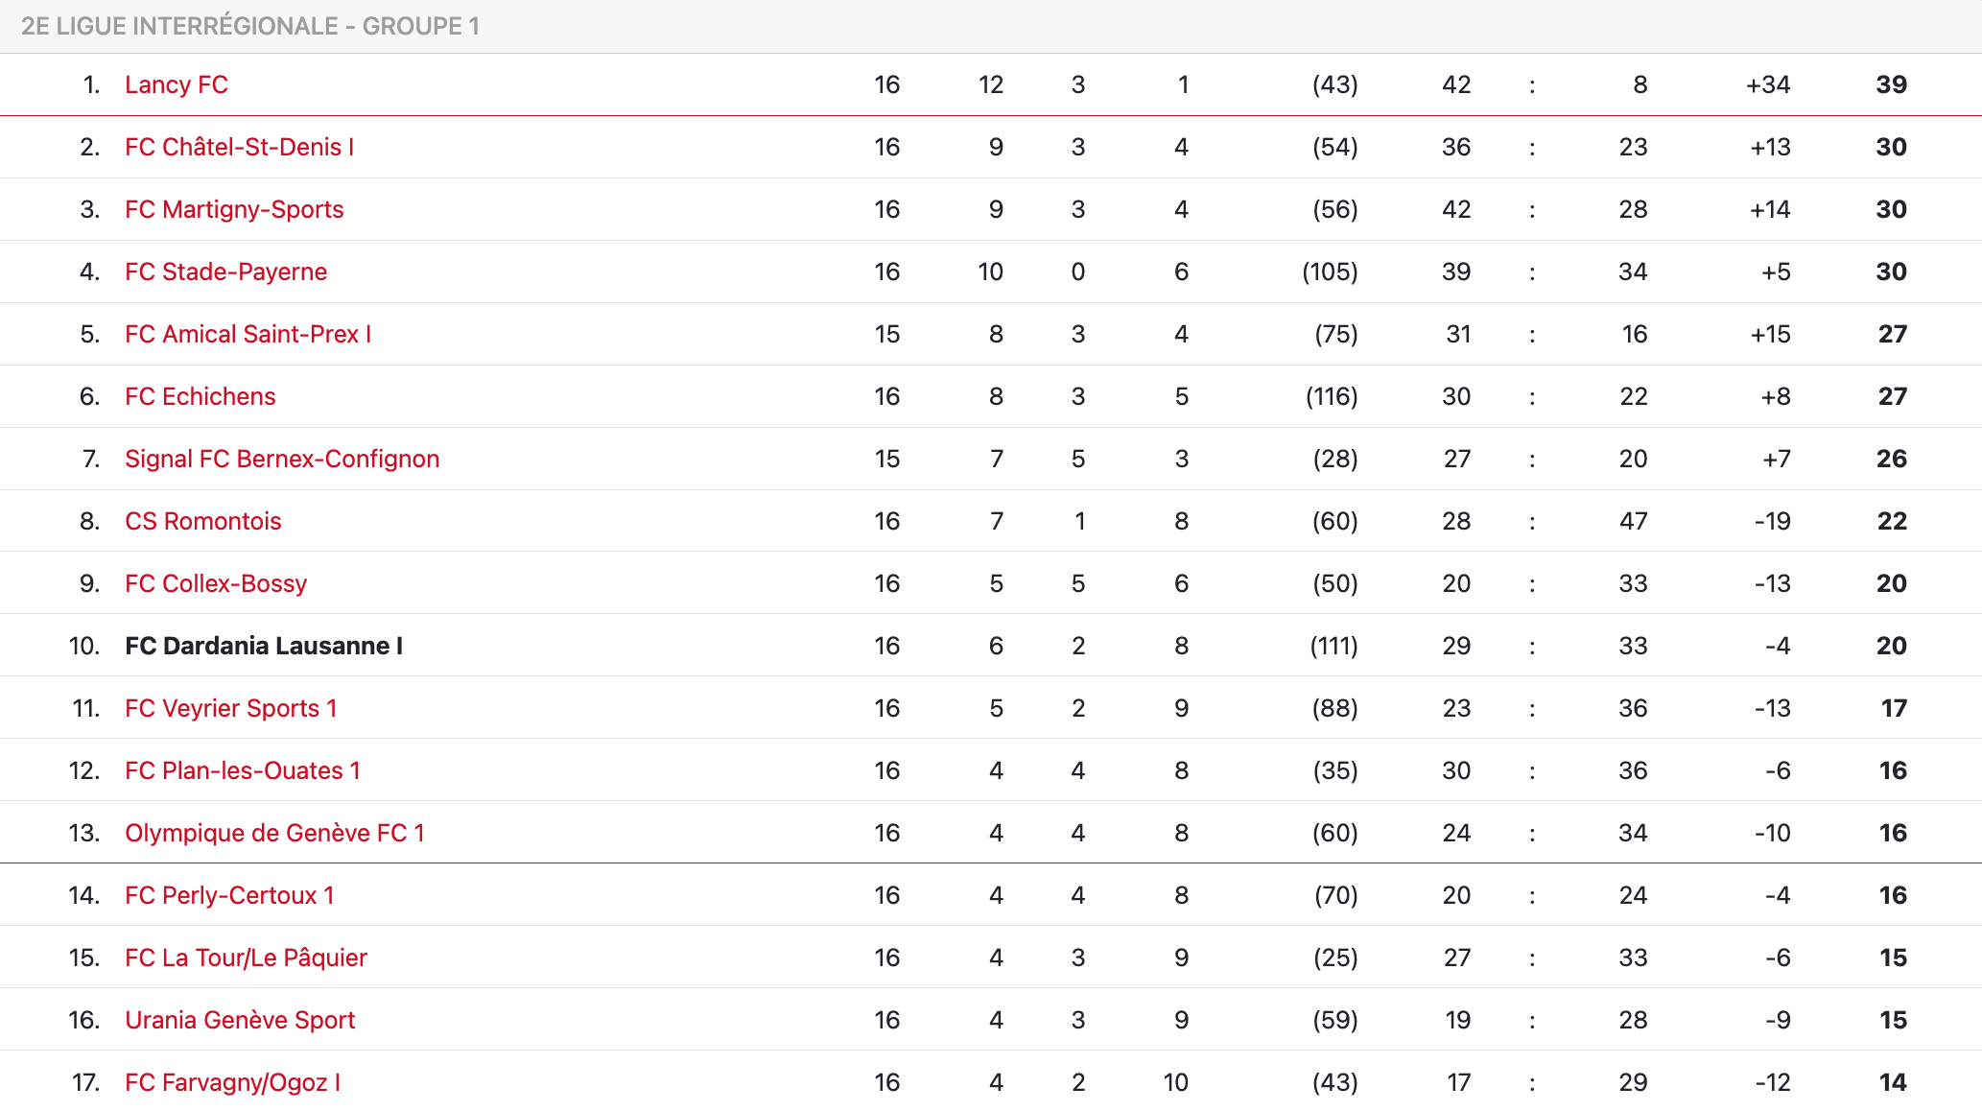Screen dimensions: 1982x1111
Task: Select Urania Genève Sport team link
Action: 240,1020
